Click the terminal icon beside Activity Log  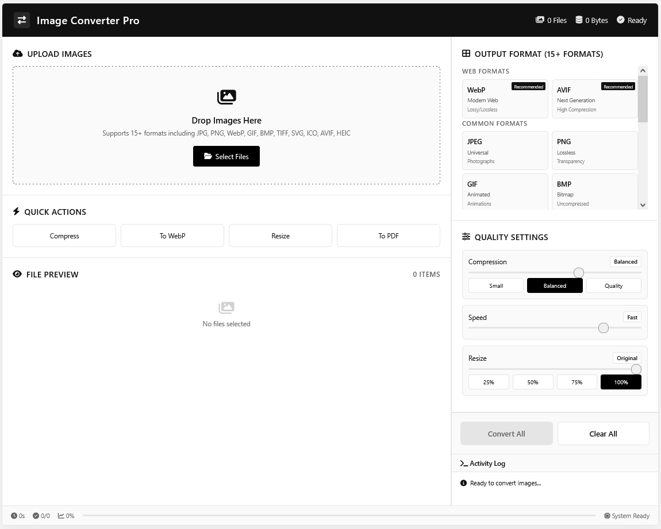(464, 464)
